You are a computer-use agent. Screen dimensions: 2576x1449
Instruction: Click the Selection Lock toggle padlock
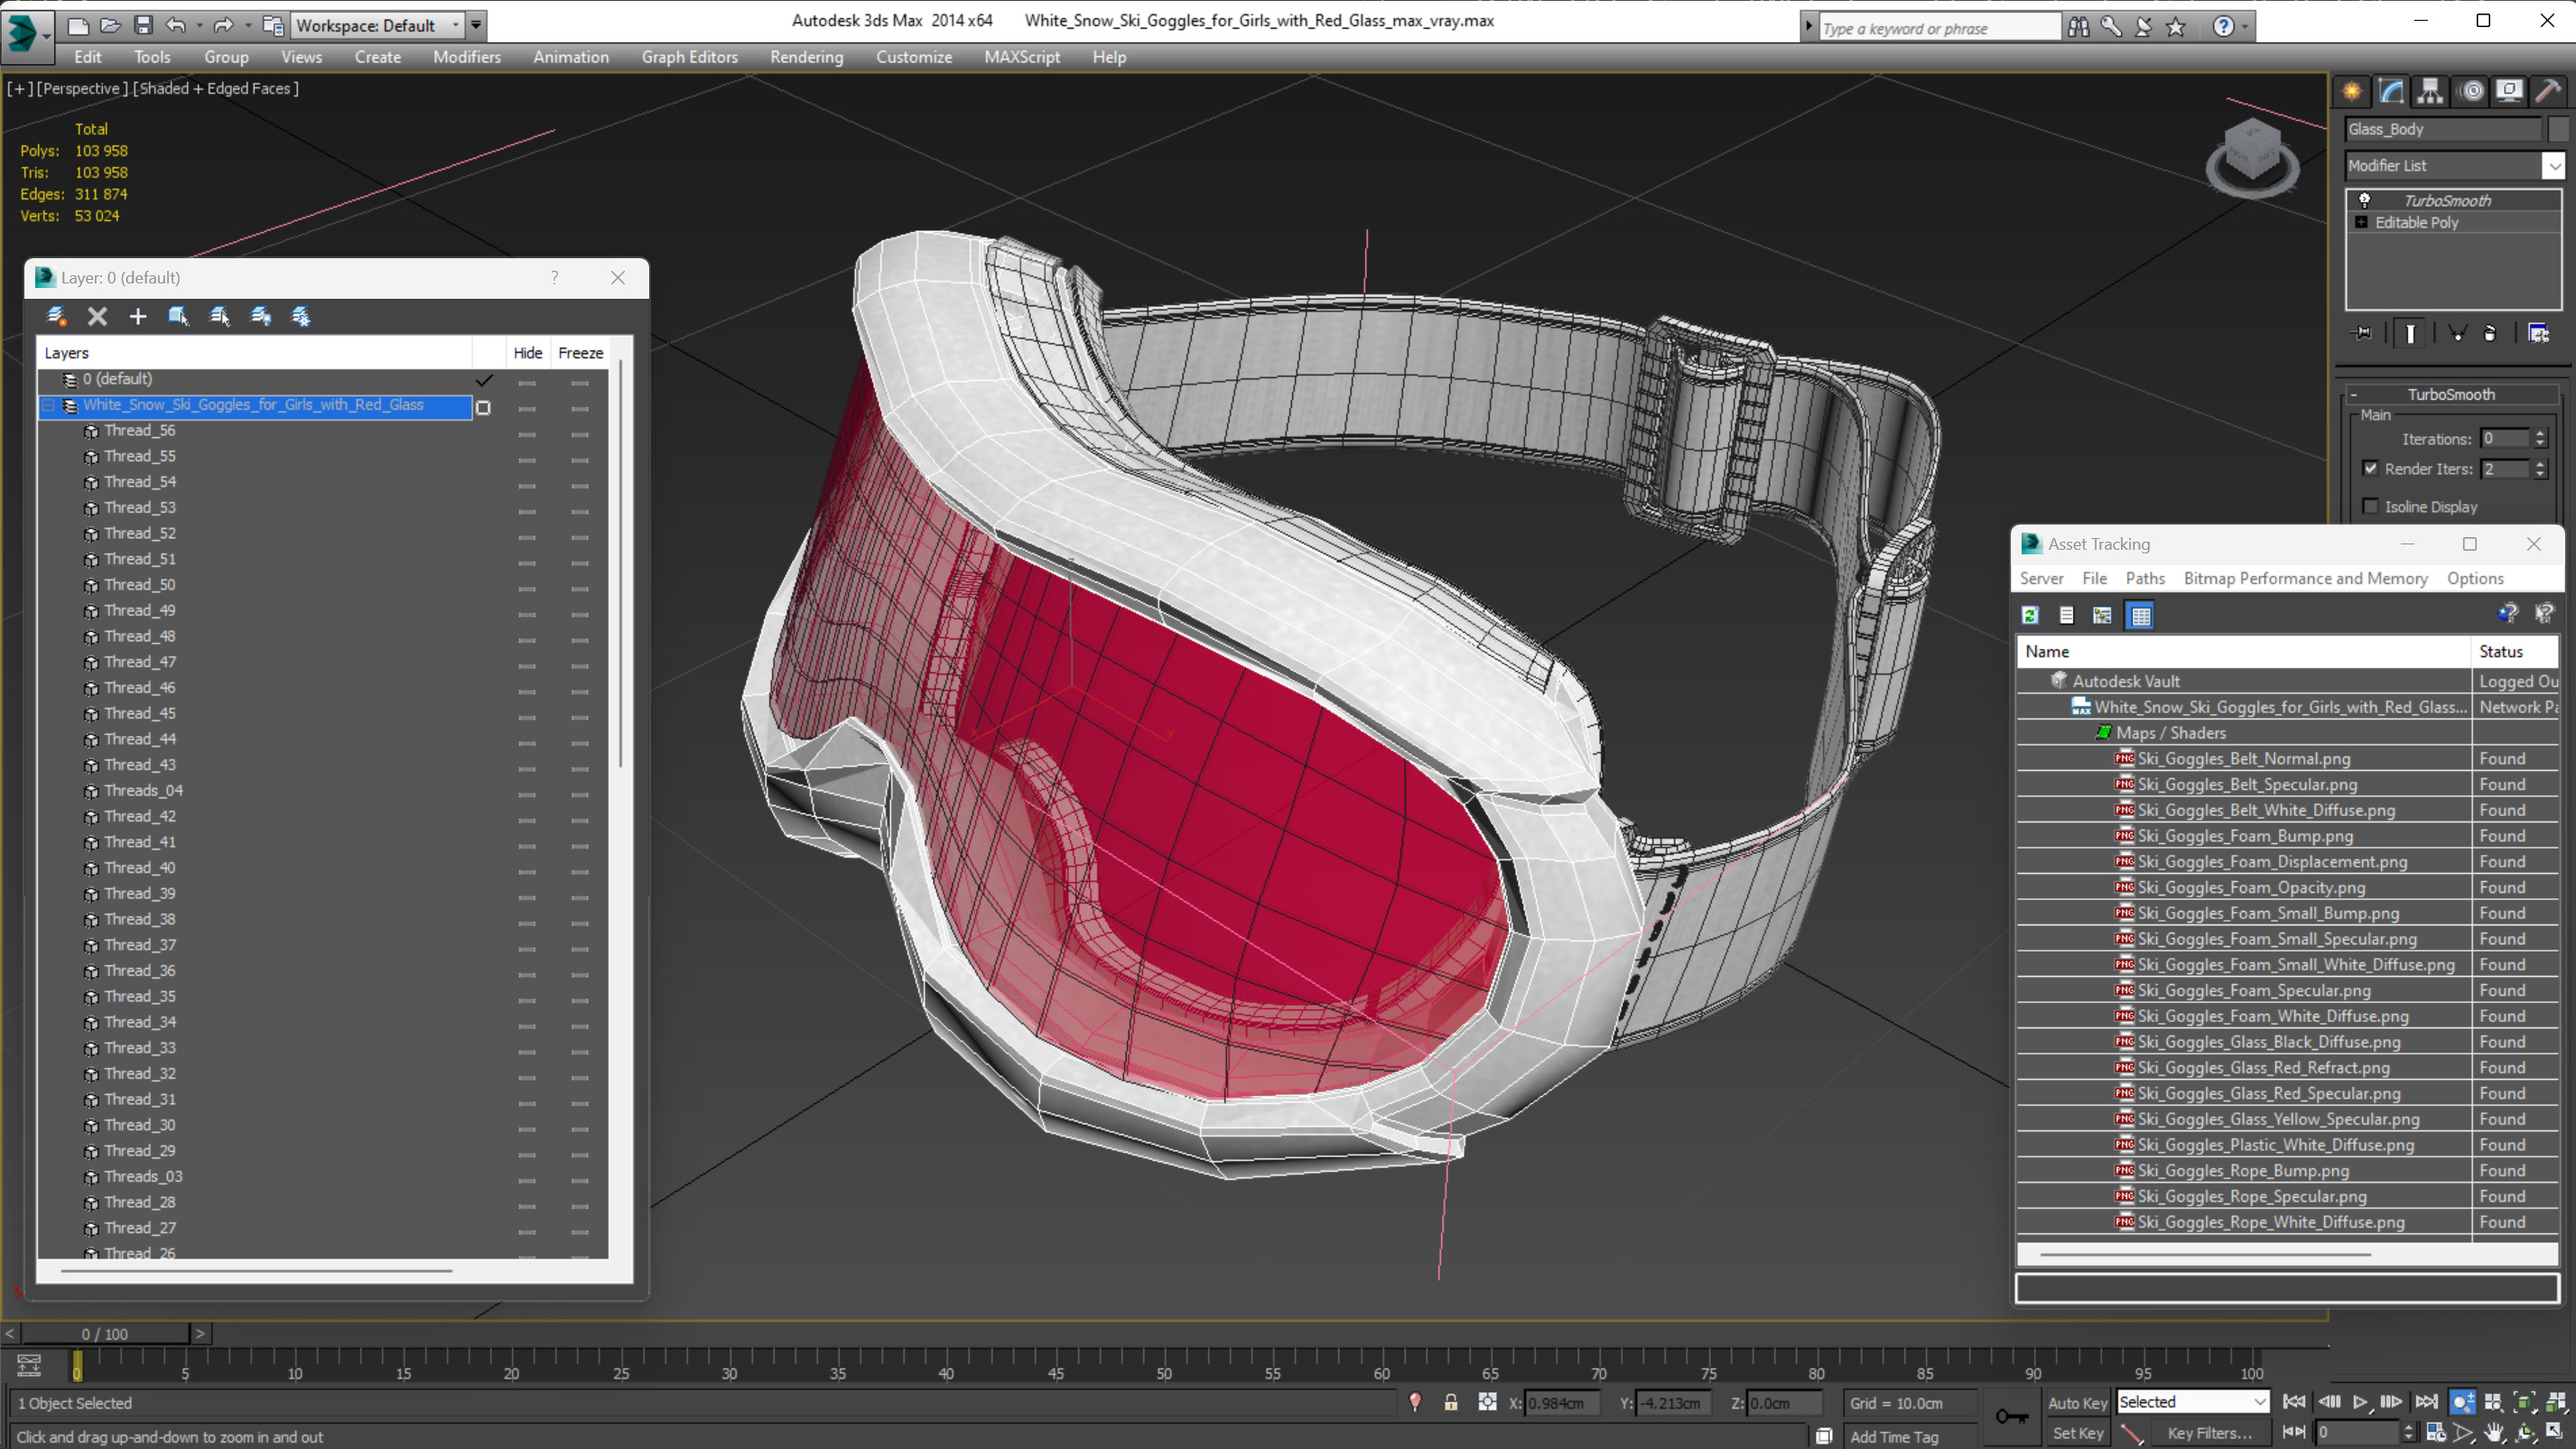[x=1450, y=1402]
